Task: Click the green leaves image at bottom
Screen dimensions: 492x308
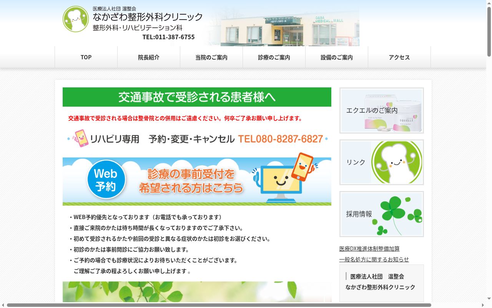Action: pyautogui.click(x=197, y=292)
